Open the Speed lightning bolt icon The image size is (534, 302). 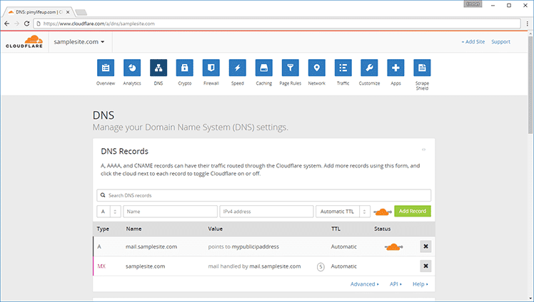[237, 68]
